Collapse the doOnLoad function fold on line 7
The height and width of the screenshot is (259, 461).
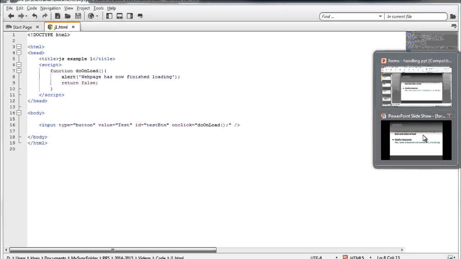coord(19,71)
